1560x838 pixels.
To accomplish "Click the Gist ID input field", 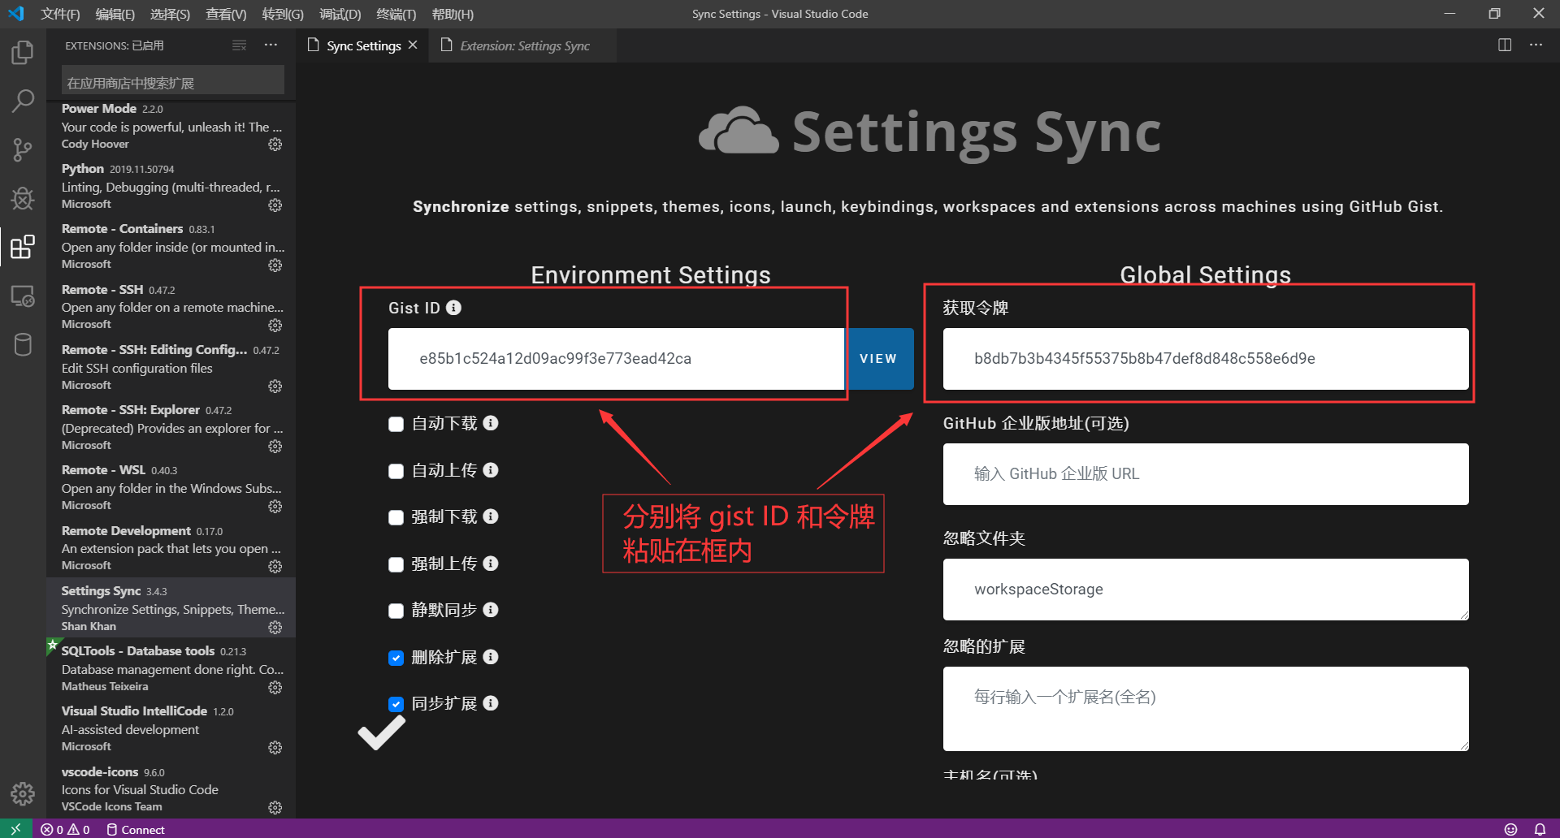I will [616, 359].
